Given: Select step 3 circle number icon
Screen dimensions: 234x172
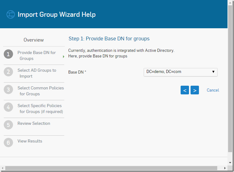Looking at the screenshot, I should point(8,89).
